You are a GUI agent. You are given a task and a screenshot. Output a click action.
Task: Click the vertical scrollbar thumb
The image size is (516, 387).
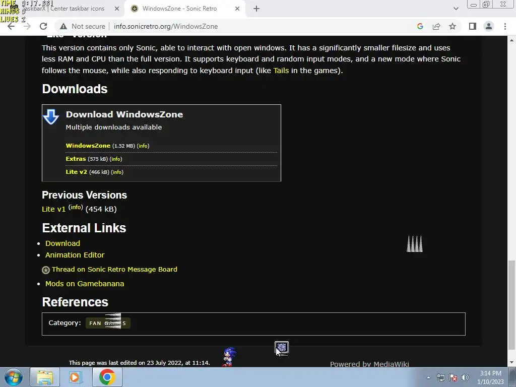coord(512,305)
